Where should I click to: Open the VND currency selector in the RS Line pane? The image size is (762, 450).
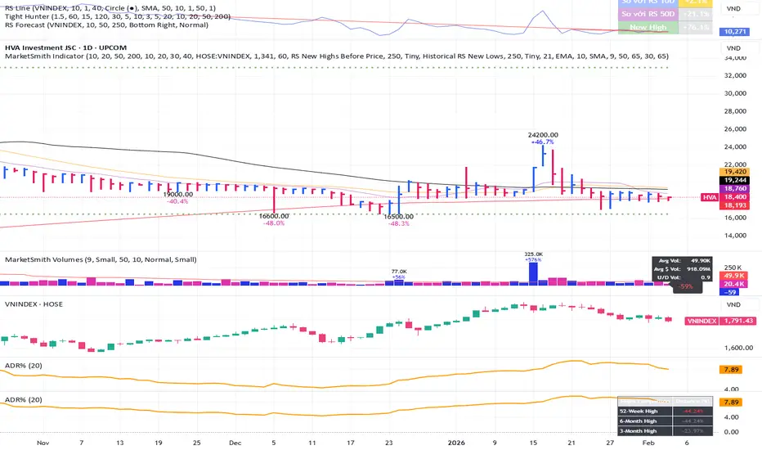pos(733,8)
